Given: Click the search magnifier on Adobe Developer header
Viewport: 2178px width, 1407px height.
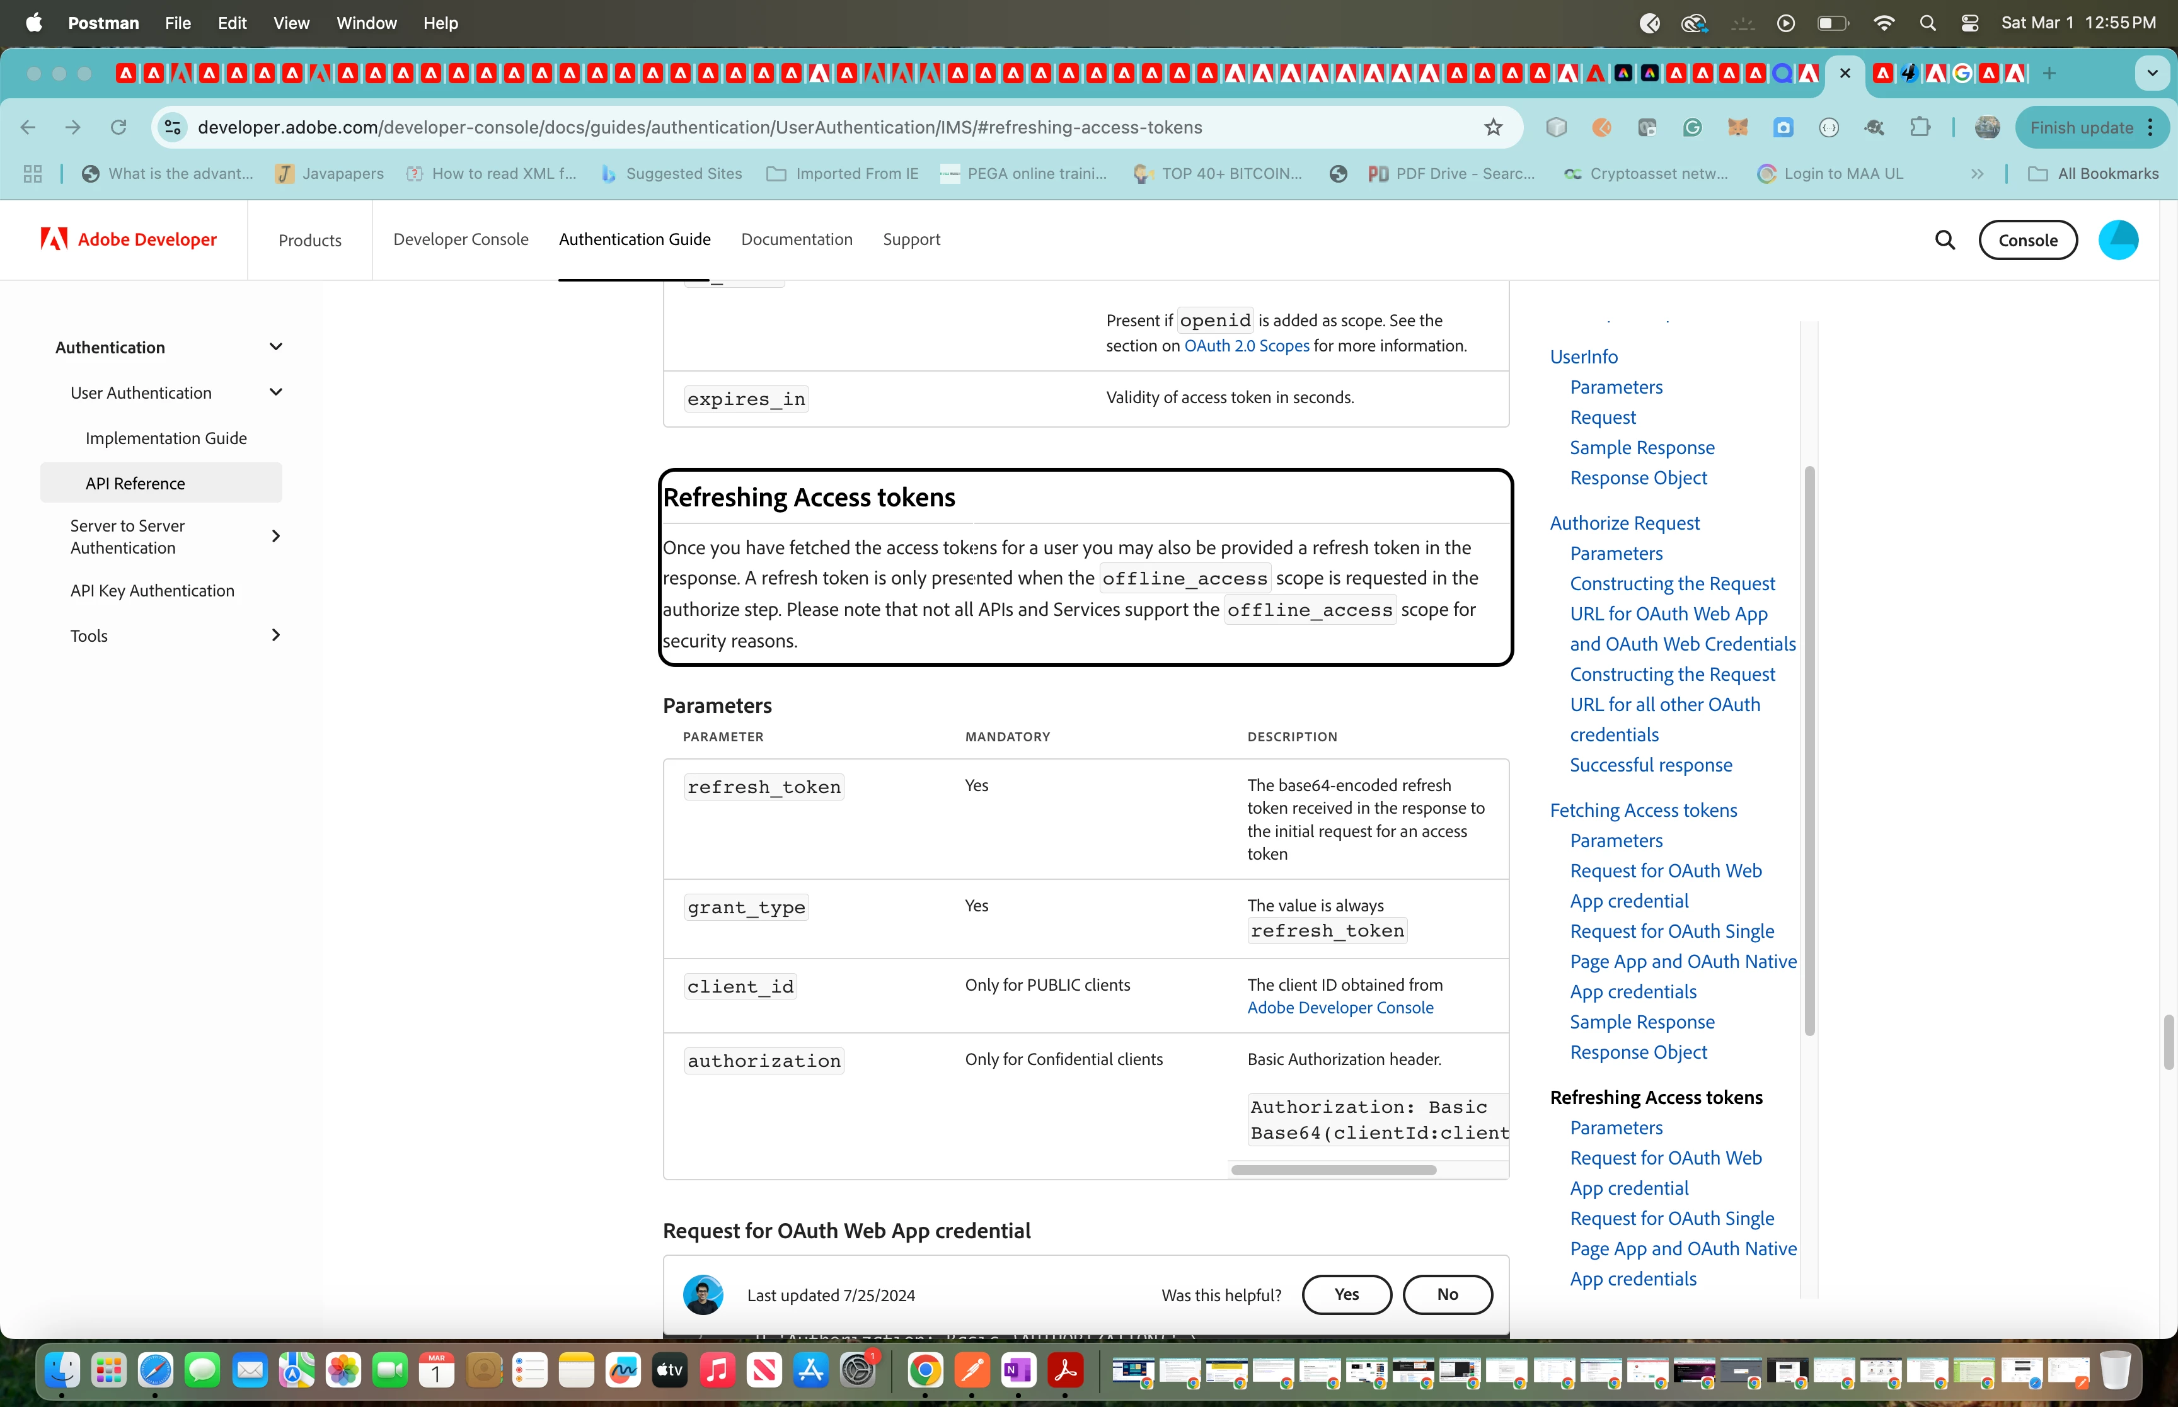Looking at the screenshot, I should coord(1945,239).
